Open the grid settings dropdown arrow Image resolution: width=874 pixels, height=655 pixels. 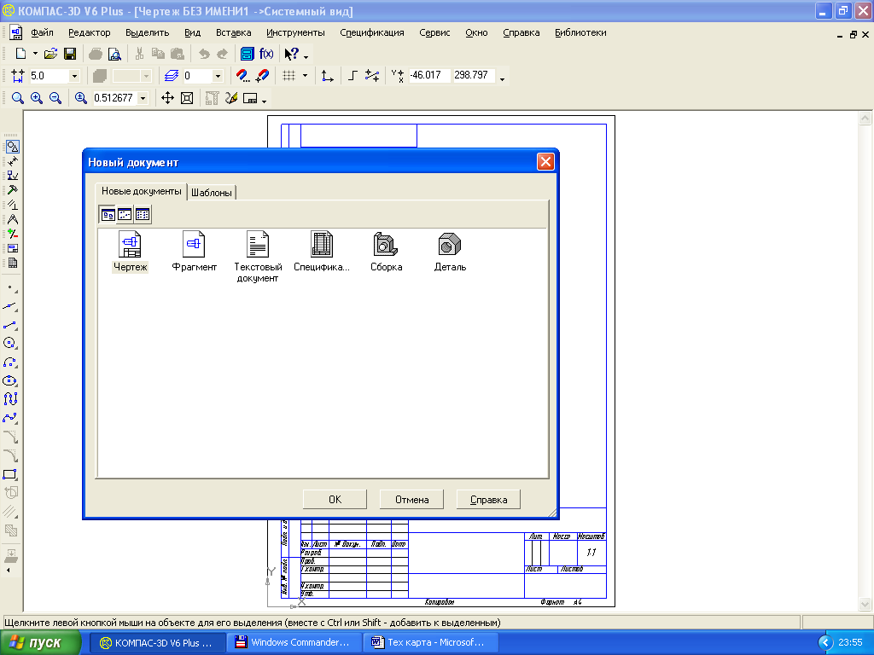coord(305,76)
